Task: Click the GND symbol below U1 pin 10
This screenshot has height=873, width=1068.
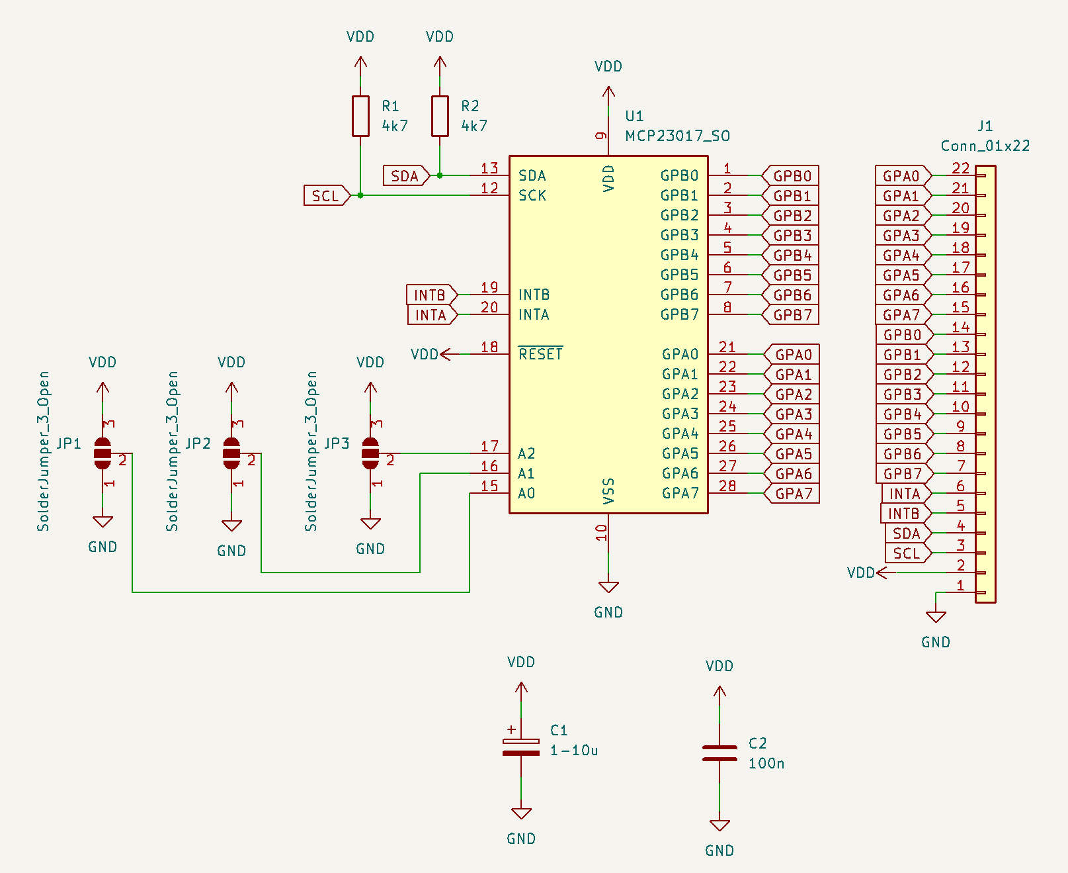Action: [x=608, y=588]
